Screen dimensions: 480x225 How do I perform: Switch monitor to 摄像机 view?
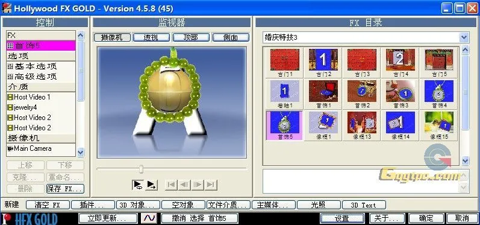[112, 37]
